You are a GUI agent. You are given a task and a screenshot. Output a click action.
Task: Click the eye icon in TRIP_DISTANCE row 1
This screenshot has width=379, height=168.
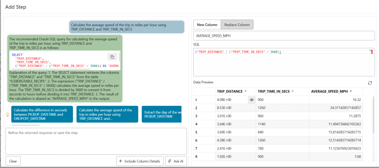(252, 99)
